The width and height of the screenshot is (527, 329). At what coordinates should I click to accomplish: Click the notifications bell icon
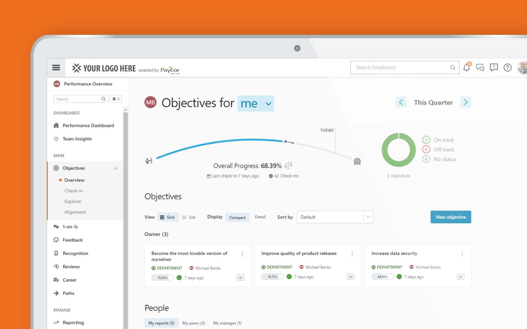(466, 68)
